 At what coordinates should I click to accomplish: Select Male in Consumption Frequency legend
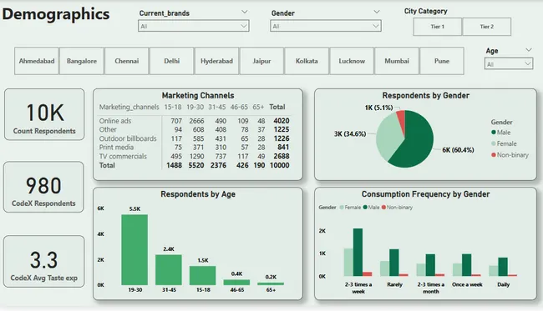(x=371, y=208)
